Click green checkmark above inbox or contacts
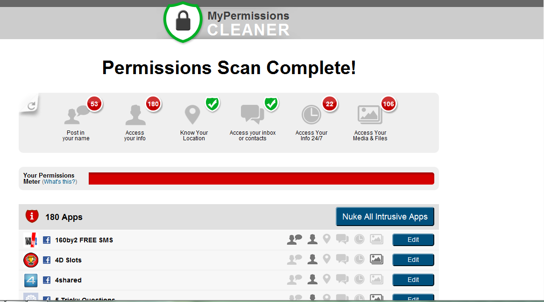The image size is (544, 302). [x=271, y=103]
